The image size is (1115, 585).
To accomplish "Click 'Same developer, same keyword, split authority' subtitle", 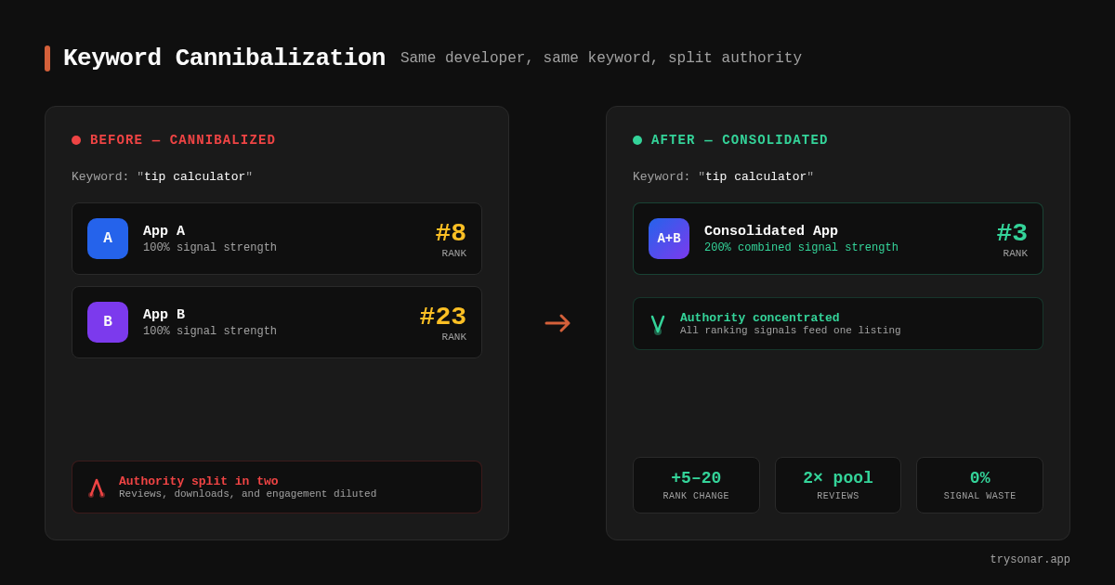I will tap(601, 58).
